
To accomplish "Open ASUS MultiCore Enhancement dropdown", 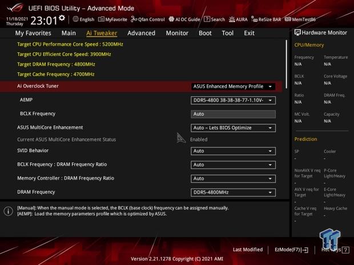I will [233, 128].
